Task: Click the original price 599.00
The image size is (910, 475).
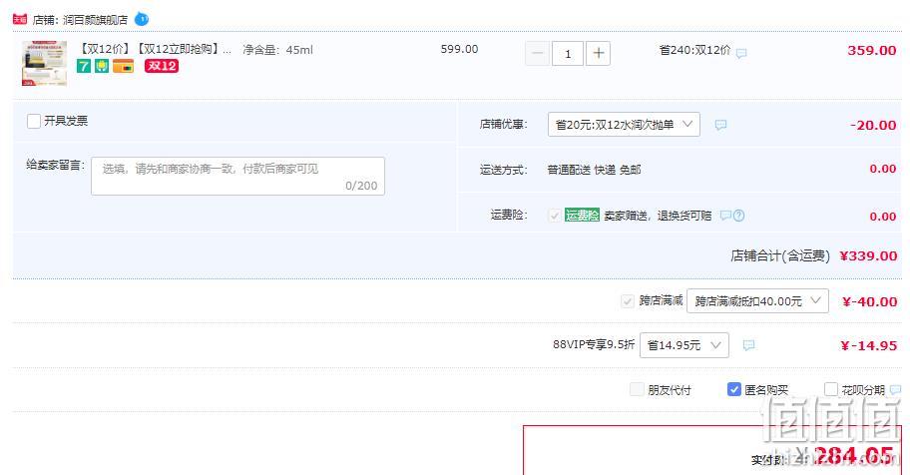Action: [x=459, y=49]
